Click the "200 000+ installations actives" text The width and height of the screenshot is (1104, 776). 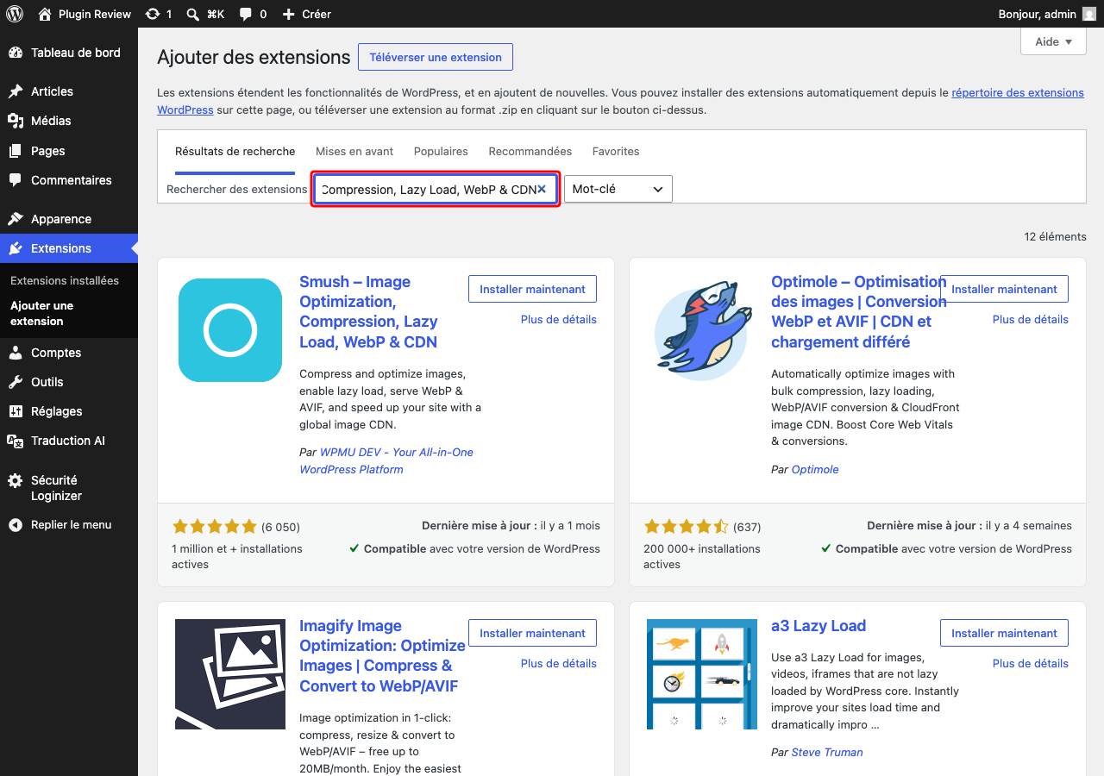(x=702, y=556)
